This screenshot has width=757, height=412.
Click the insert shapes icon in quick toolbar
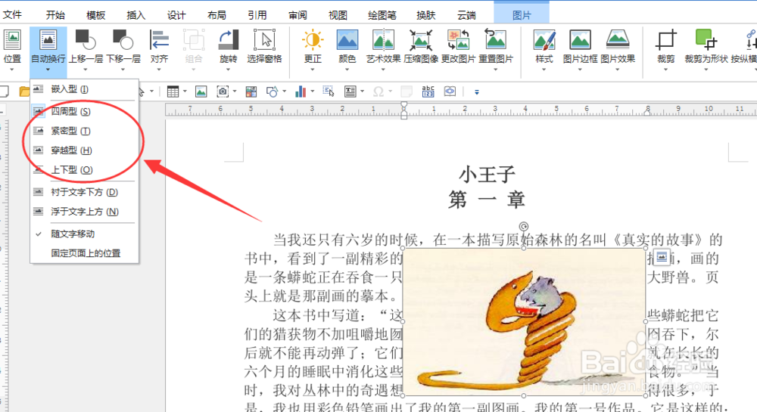[x=273, y=91]
